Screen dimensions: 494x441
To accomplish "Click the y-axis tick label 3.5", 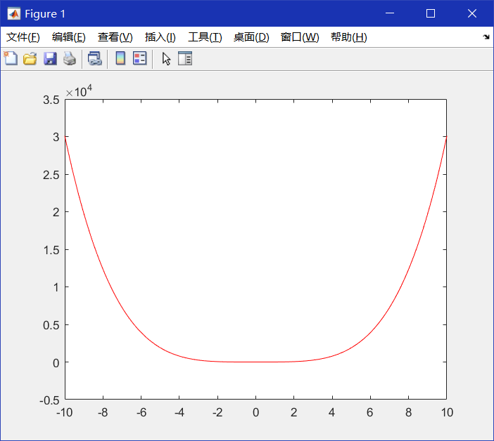I will tap(51, 100).
